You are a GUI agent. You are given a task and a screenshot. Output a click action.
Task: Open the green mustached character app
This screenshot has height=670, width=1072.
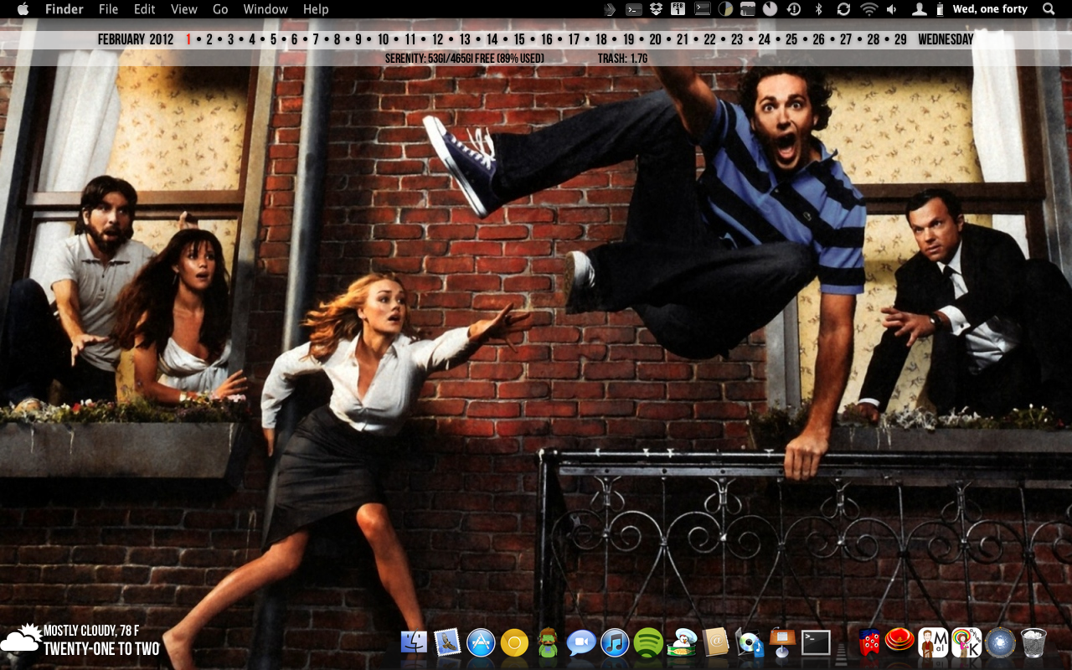(548, 642)
